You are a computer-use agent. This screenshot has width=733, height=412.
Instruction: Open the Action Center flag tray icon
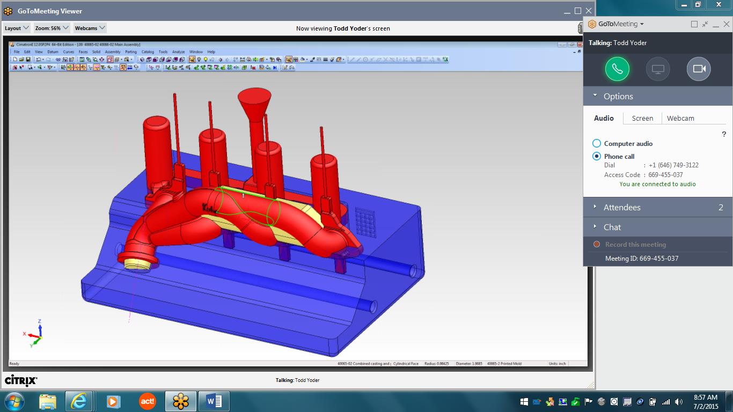(x=589, y=401)
